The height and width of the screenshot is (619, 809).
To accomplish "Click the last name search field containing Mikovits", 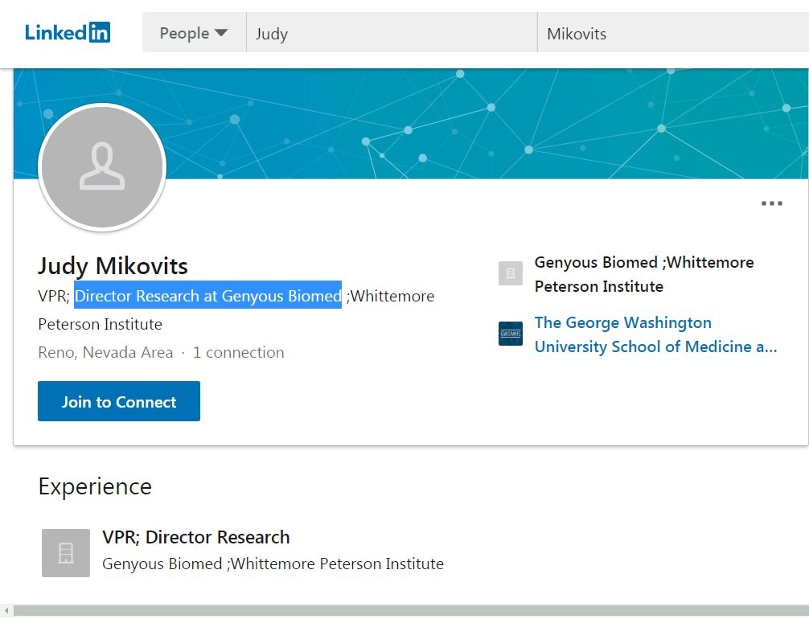I will click(x=672, y=34).
